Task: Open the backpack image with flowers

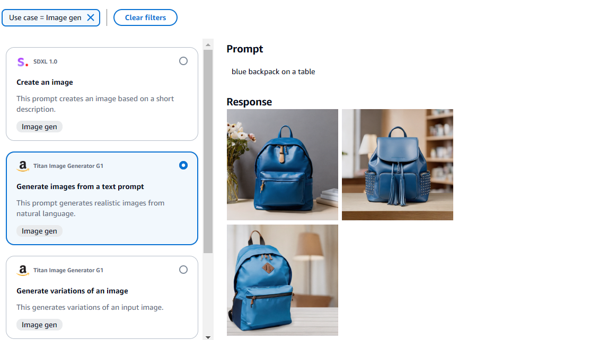Action: tap(283, 165)
